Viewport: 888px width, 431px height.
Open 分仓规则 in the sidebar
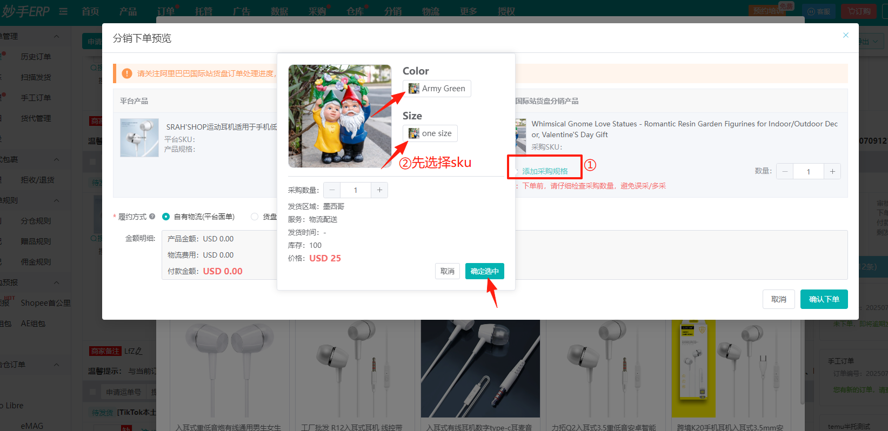click(x=36, y=221)
